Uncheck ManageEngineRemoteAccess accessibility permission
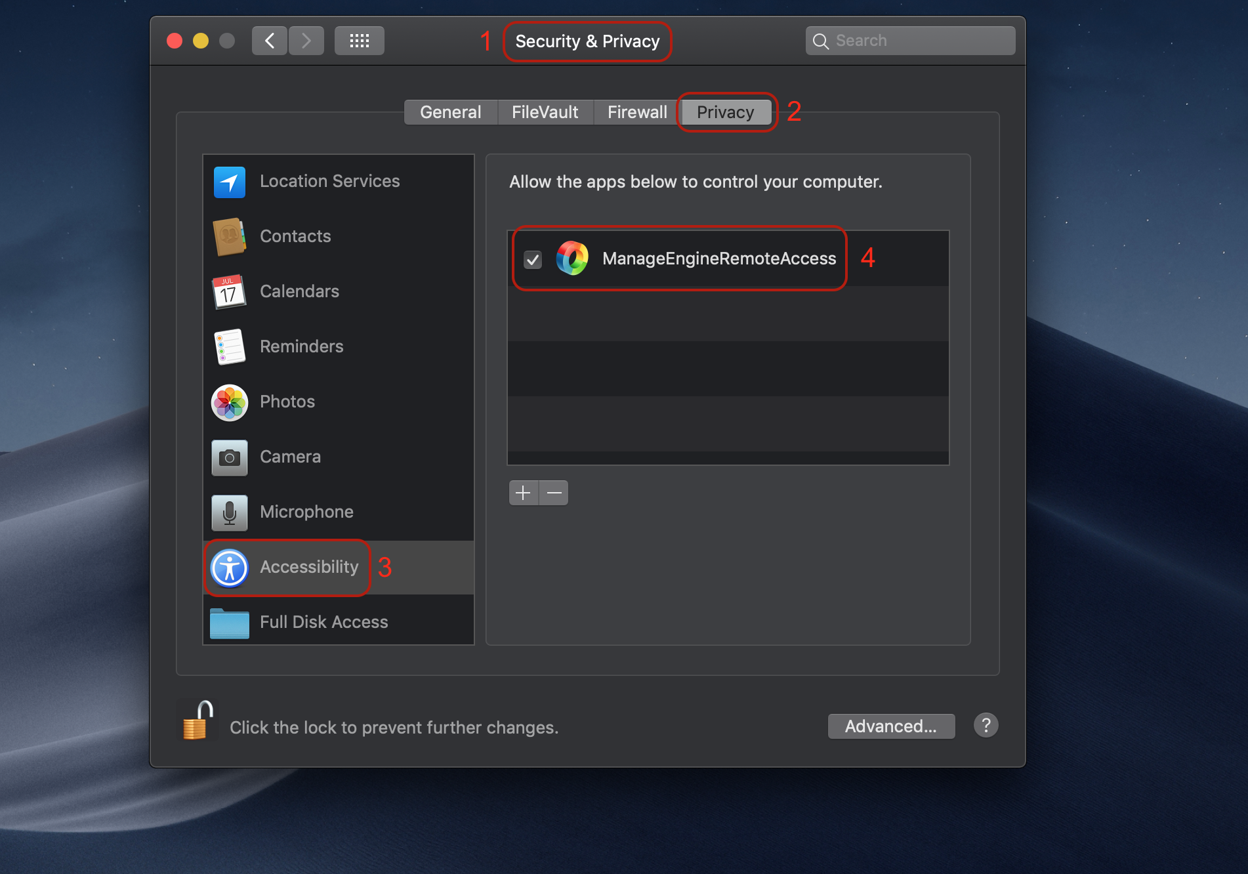The width and height of the screenshot is (1248, 874). [533, 259]
